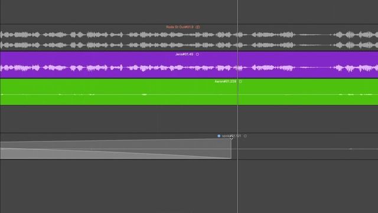Click the mono circle icon beside Jens#01.45
This screenshot has height=213, width=378.
[x=197, y=54]
